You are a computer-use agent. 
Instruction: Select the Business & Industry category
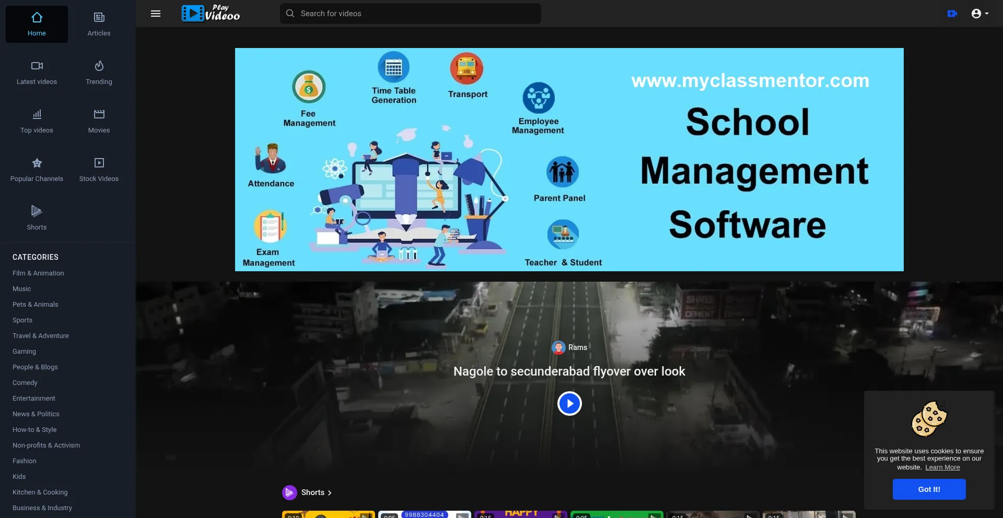tap(42, 508)
